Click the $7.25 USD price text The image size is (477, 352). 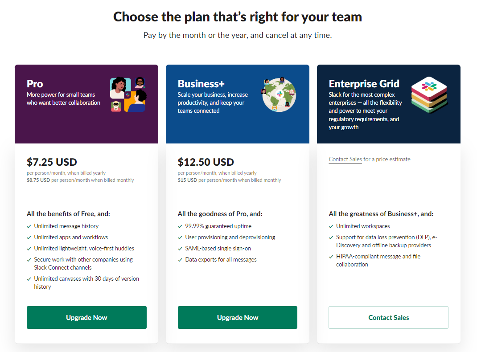pyautogui.click(x=52, y=162)
